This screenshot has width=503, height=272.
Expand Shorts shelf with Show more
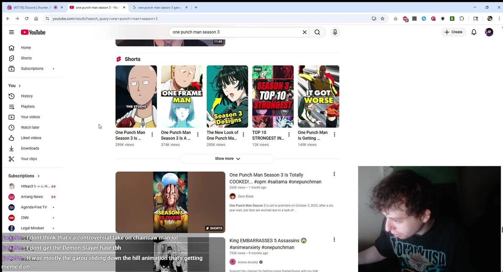click(227, 159)
